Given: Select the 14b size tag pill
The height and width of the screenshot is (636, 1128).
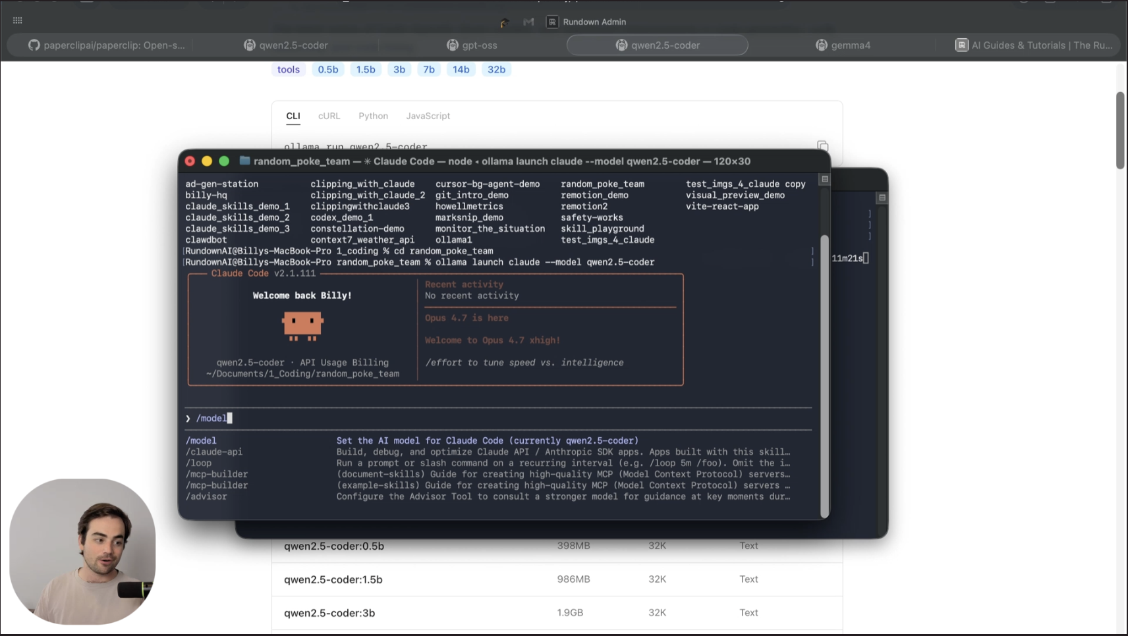Looking at the screenshot, I should 461,70.
